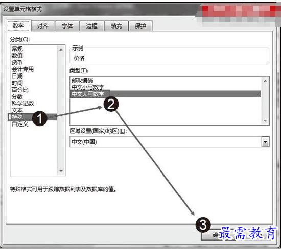
Task: Click the 中文(中国) locale combo box
Action: (x=169, y=142)
